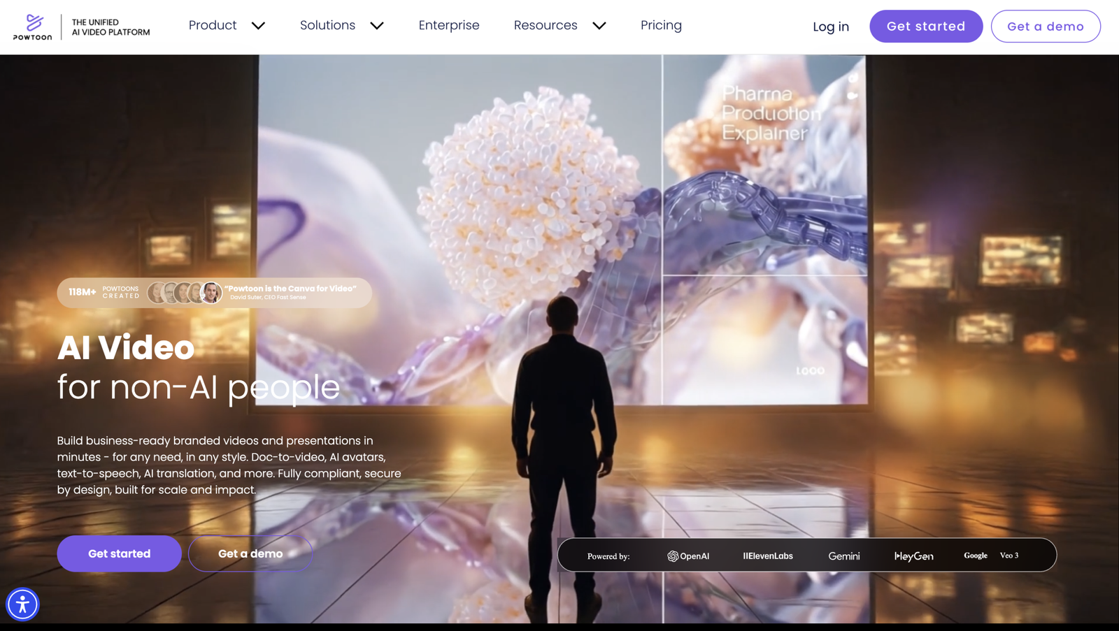Go to the Enterprise page

[449, 25]
